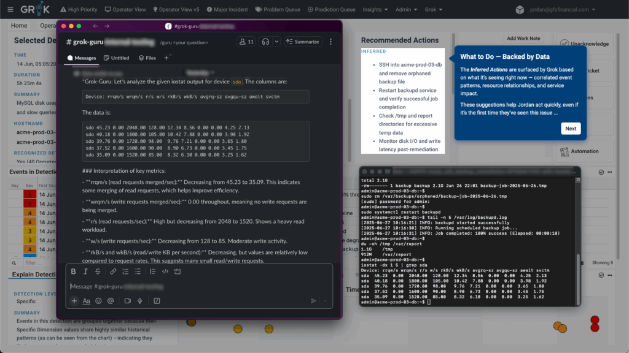This screenshot has width=629, height=353.
Task: Go forward in Slack history
Action: coord(107,26)
